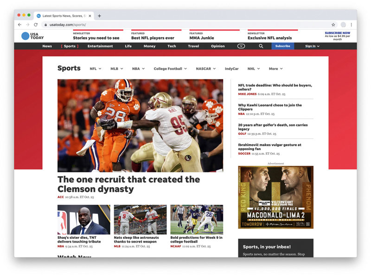This screenshot has height=276, width=371.
Task: Open the Opinion section
Action: pyautogui.click(x=218, y=46)
